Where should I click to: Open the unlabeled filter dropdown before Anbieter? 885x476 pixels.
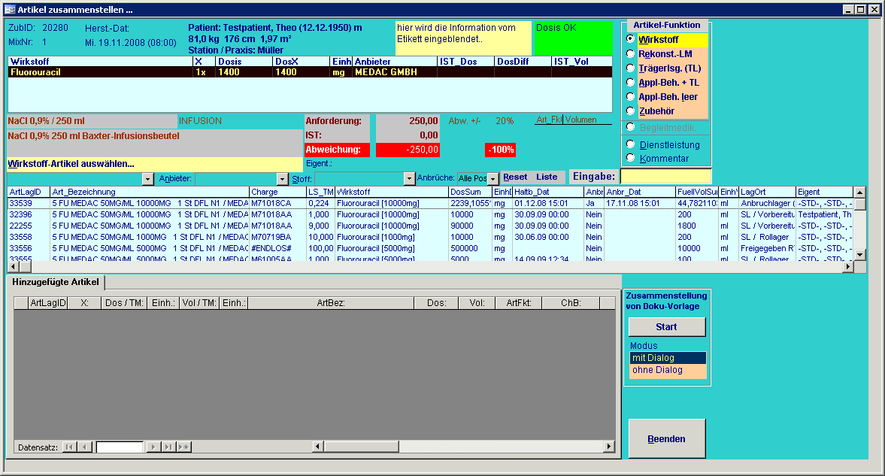(x=148, y=179)
